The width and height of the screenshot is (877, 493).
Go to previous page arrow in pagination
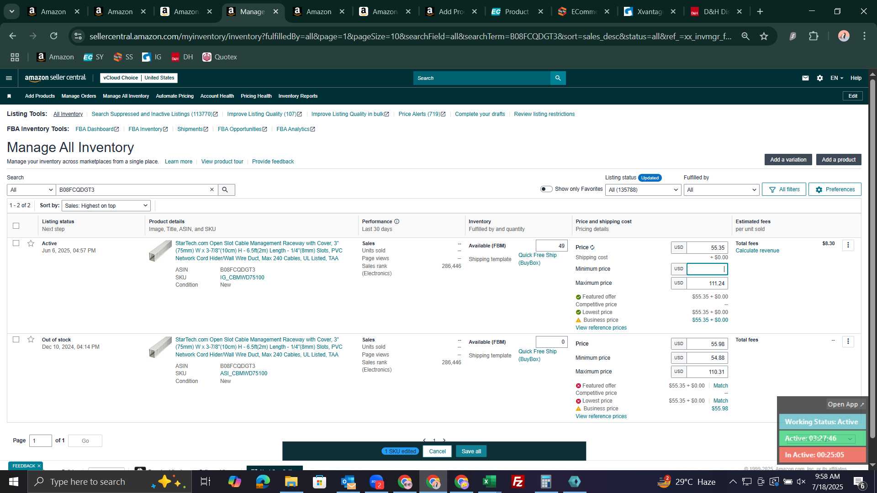(424, 441)
